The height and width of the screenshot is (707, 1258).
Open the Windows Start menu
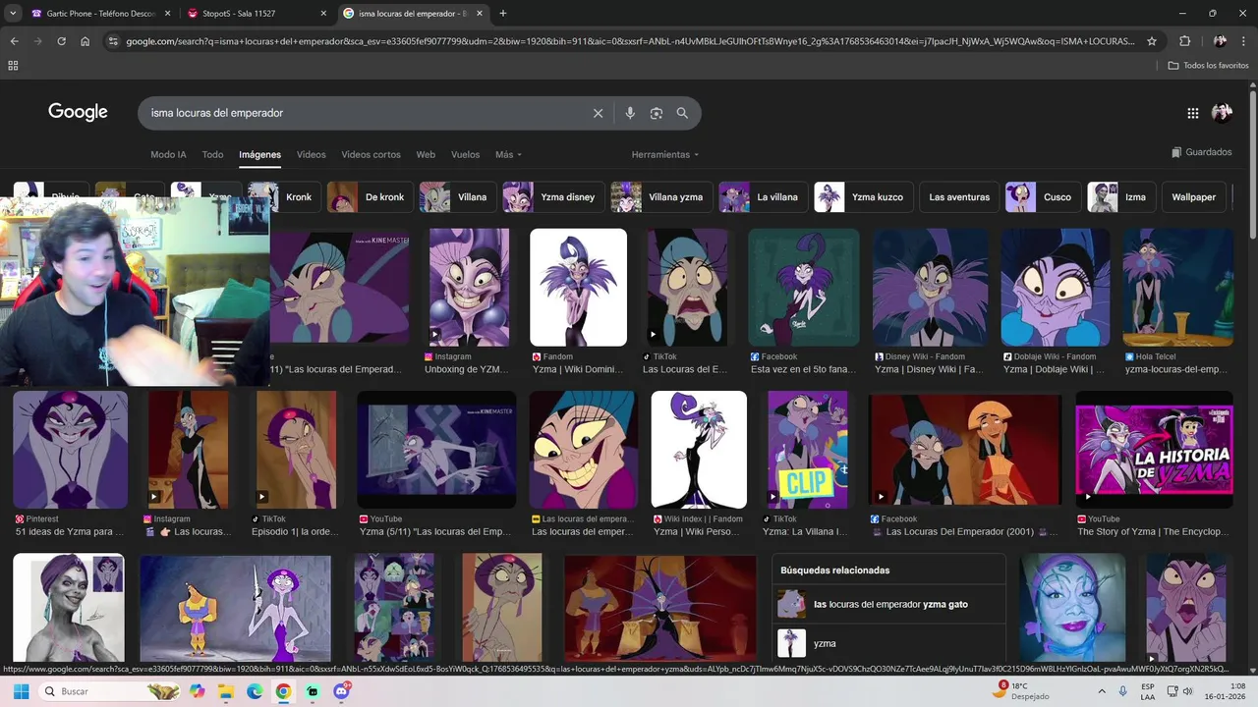(x=21, y=691)
